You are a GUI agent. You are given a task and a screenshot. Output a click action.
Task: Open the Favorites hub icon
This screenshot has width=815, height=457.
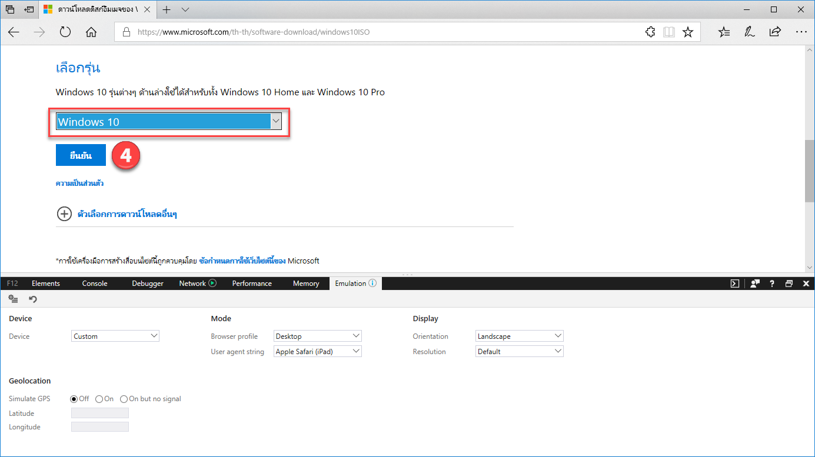click(724, 32)
